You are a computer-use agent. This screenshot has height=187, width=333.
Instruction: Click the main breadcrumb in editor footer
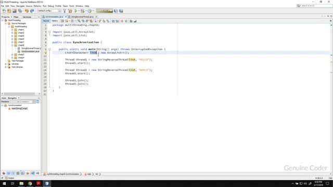click(x=89, y=174)
